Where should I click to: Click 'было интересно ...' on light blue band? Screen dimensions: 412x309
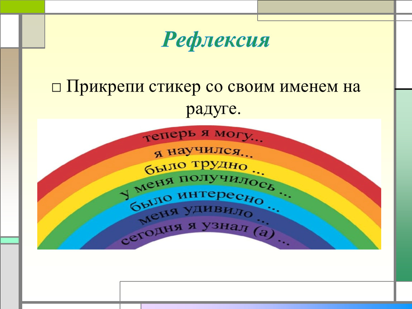205,201
